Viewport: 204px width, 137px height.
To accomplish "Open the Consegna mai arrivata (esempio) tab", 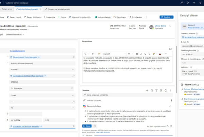I will 58,9.
